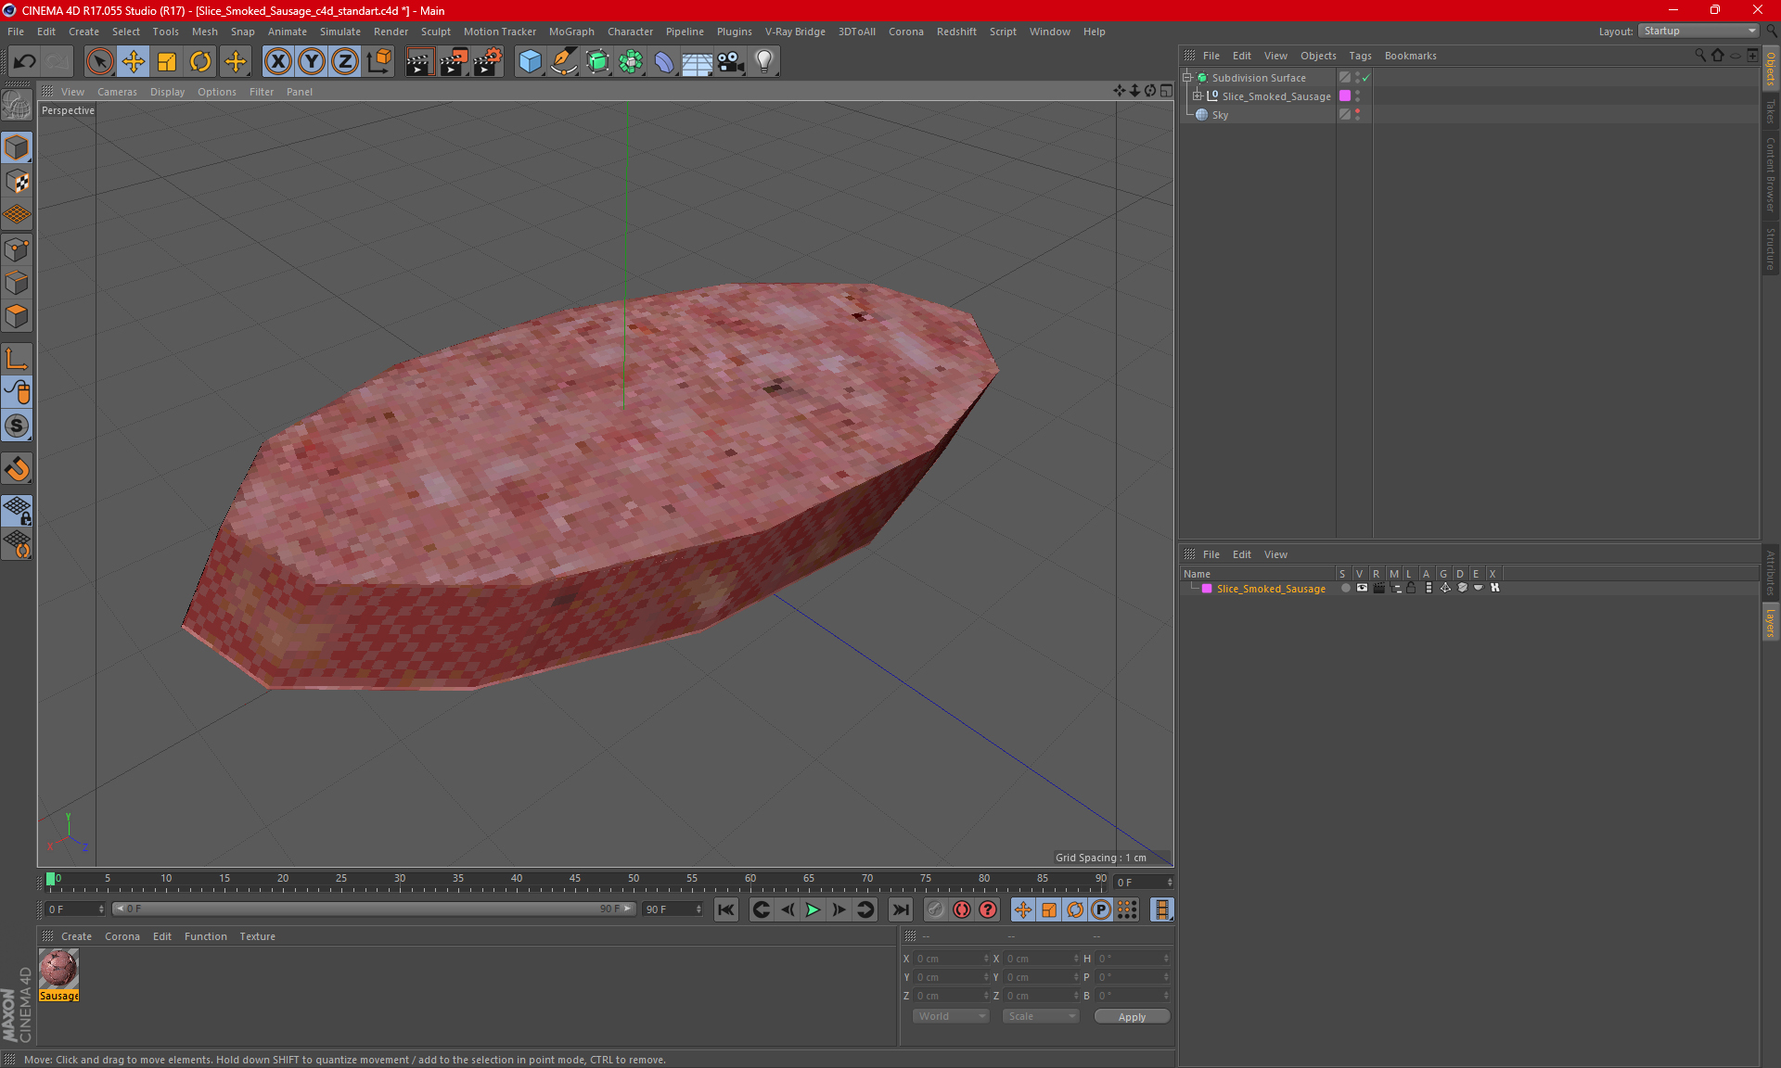Open the Content Browser side tab

tap(1770, 174)
